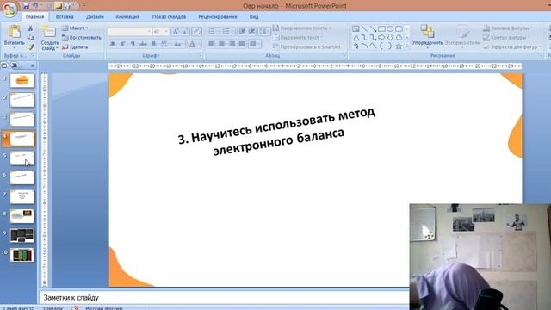551x310 pixels.
Task: Select the isosceles triangle shape
Action: 356,37
